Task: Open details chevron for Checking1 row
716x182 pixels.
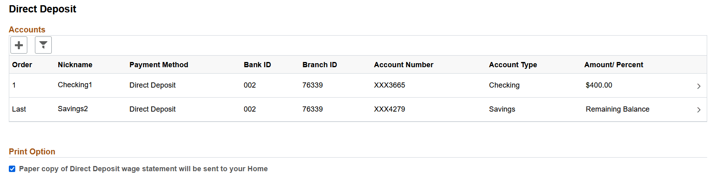Action: pos(699,86)
